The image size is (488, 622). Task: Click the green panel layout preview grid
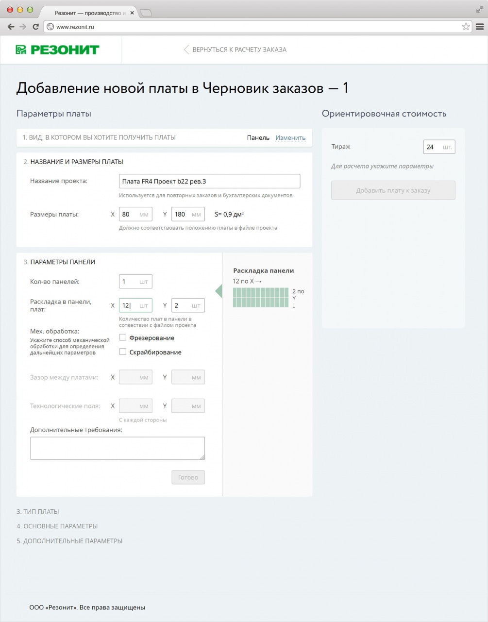[261, 297]
